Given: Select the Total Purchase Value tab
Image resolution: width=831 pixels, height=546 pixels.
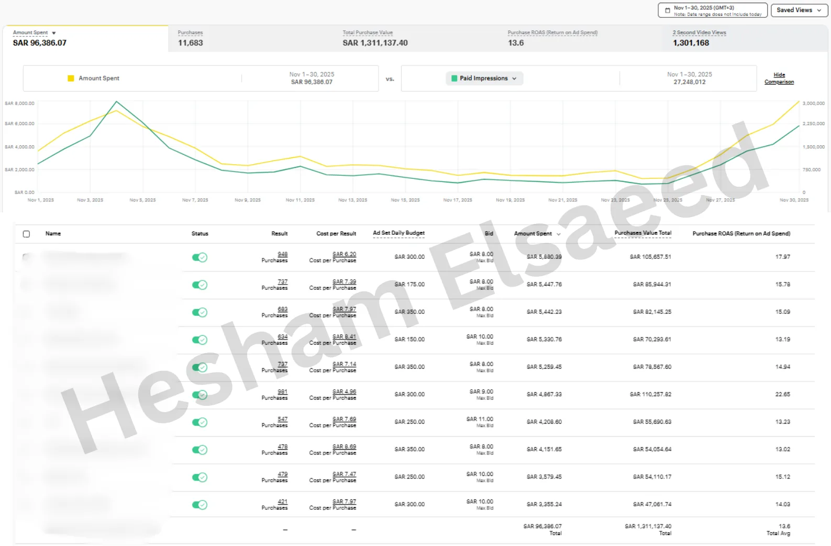Looking at the screenshot, I should 415,38.
